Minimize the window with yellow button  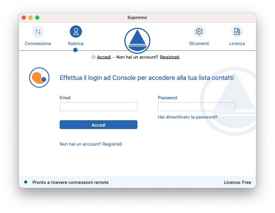(30, 18)
